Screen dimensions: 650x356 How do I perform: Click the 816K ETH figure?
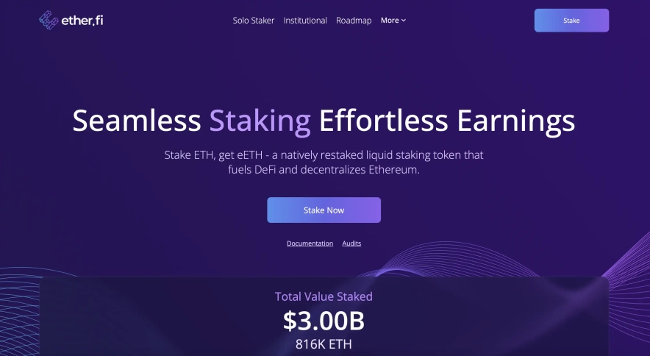pos(324,343)
